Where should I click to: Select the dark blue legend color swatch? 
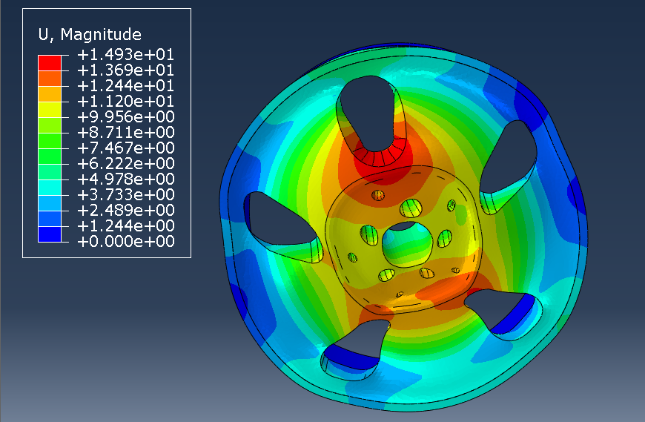click(50, 234)
